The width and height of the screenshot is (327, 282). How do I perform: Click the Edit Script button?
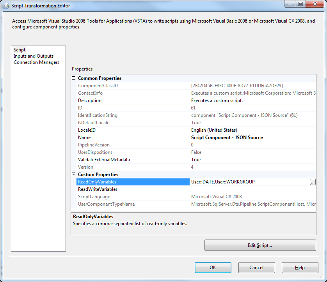click(260, 245)
